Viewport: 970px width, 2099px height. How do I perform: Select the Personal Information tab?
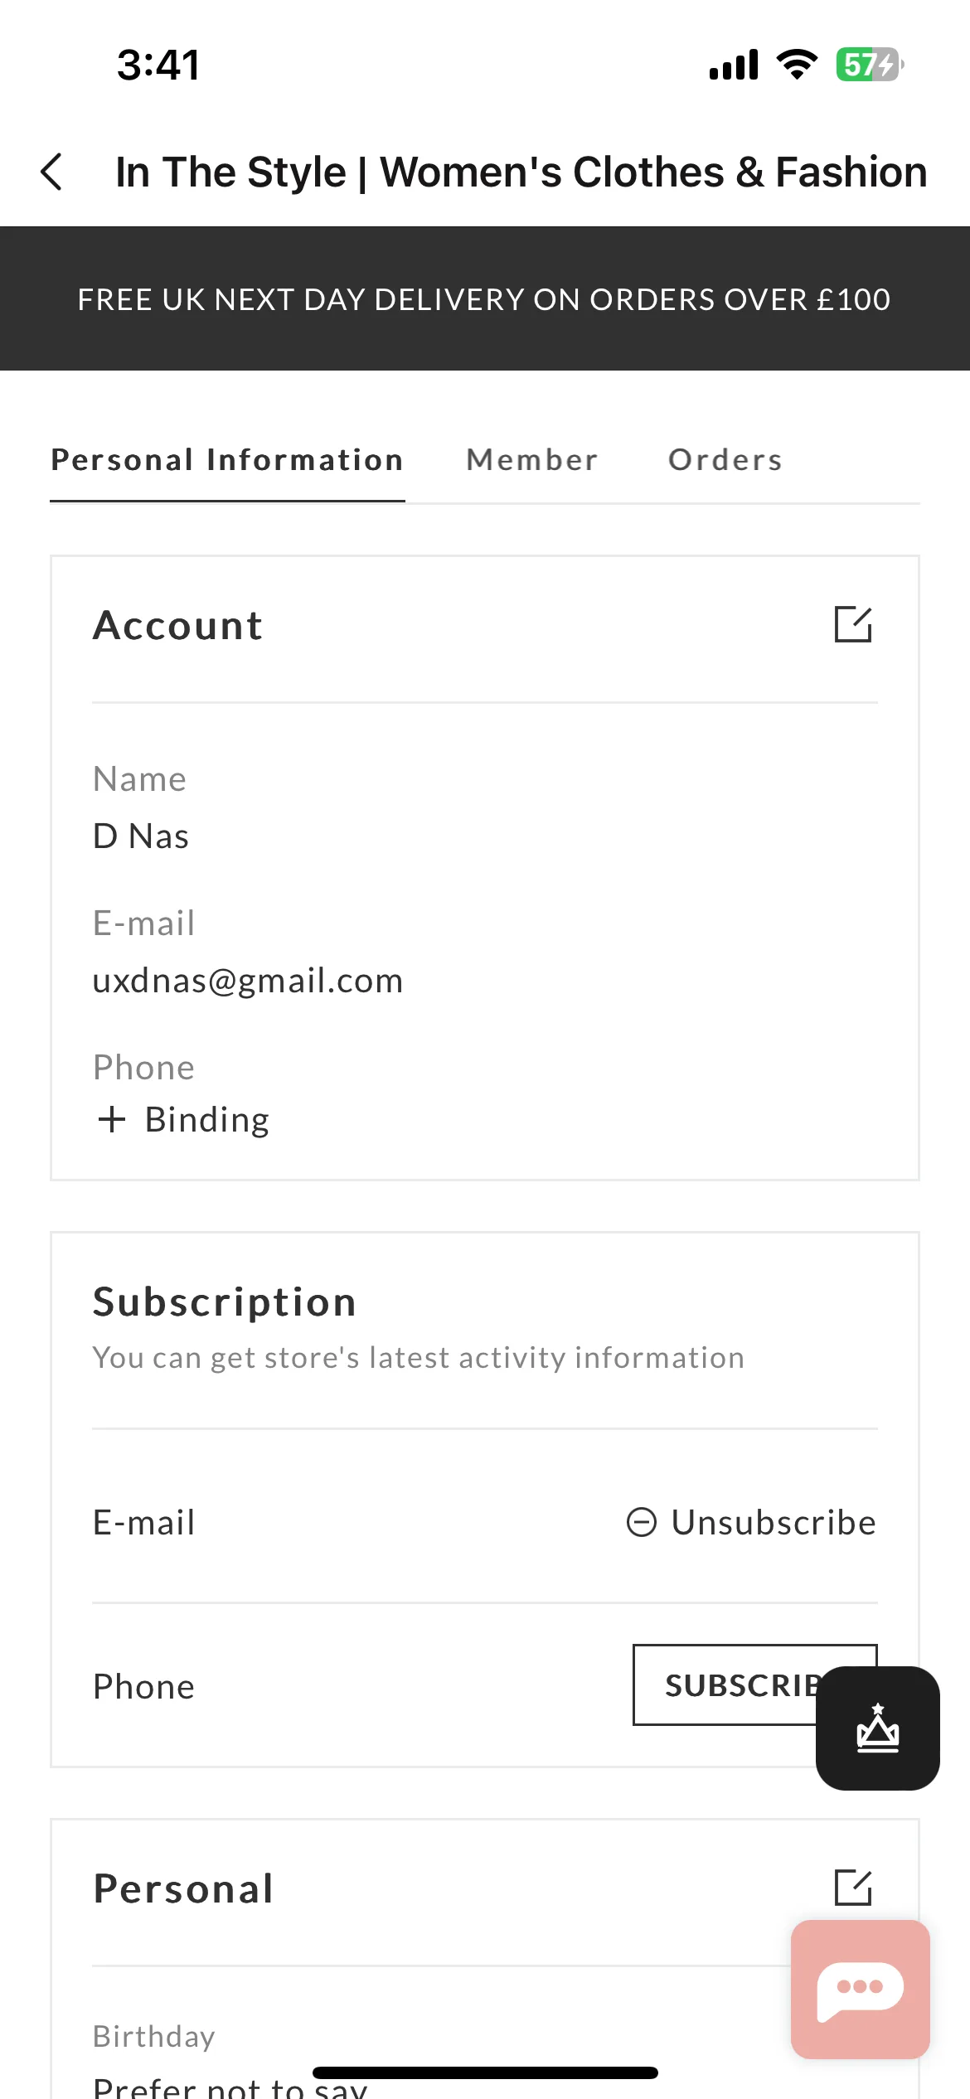click(x=227, y=459)
